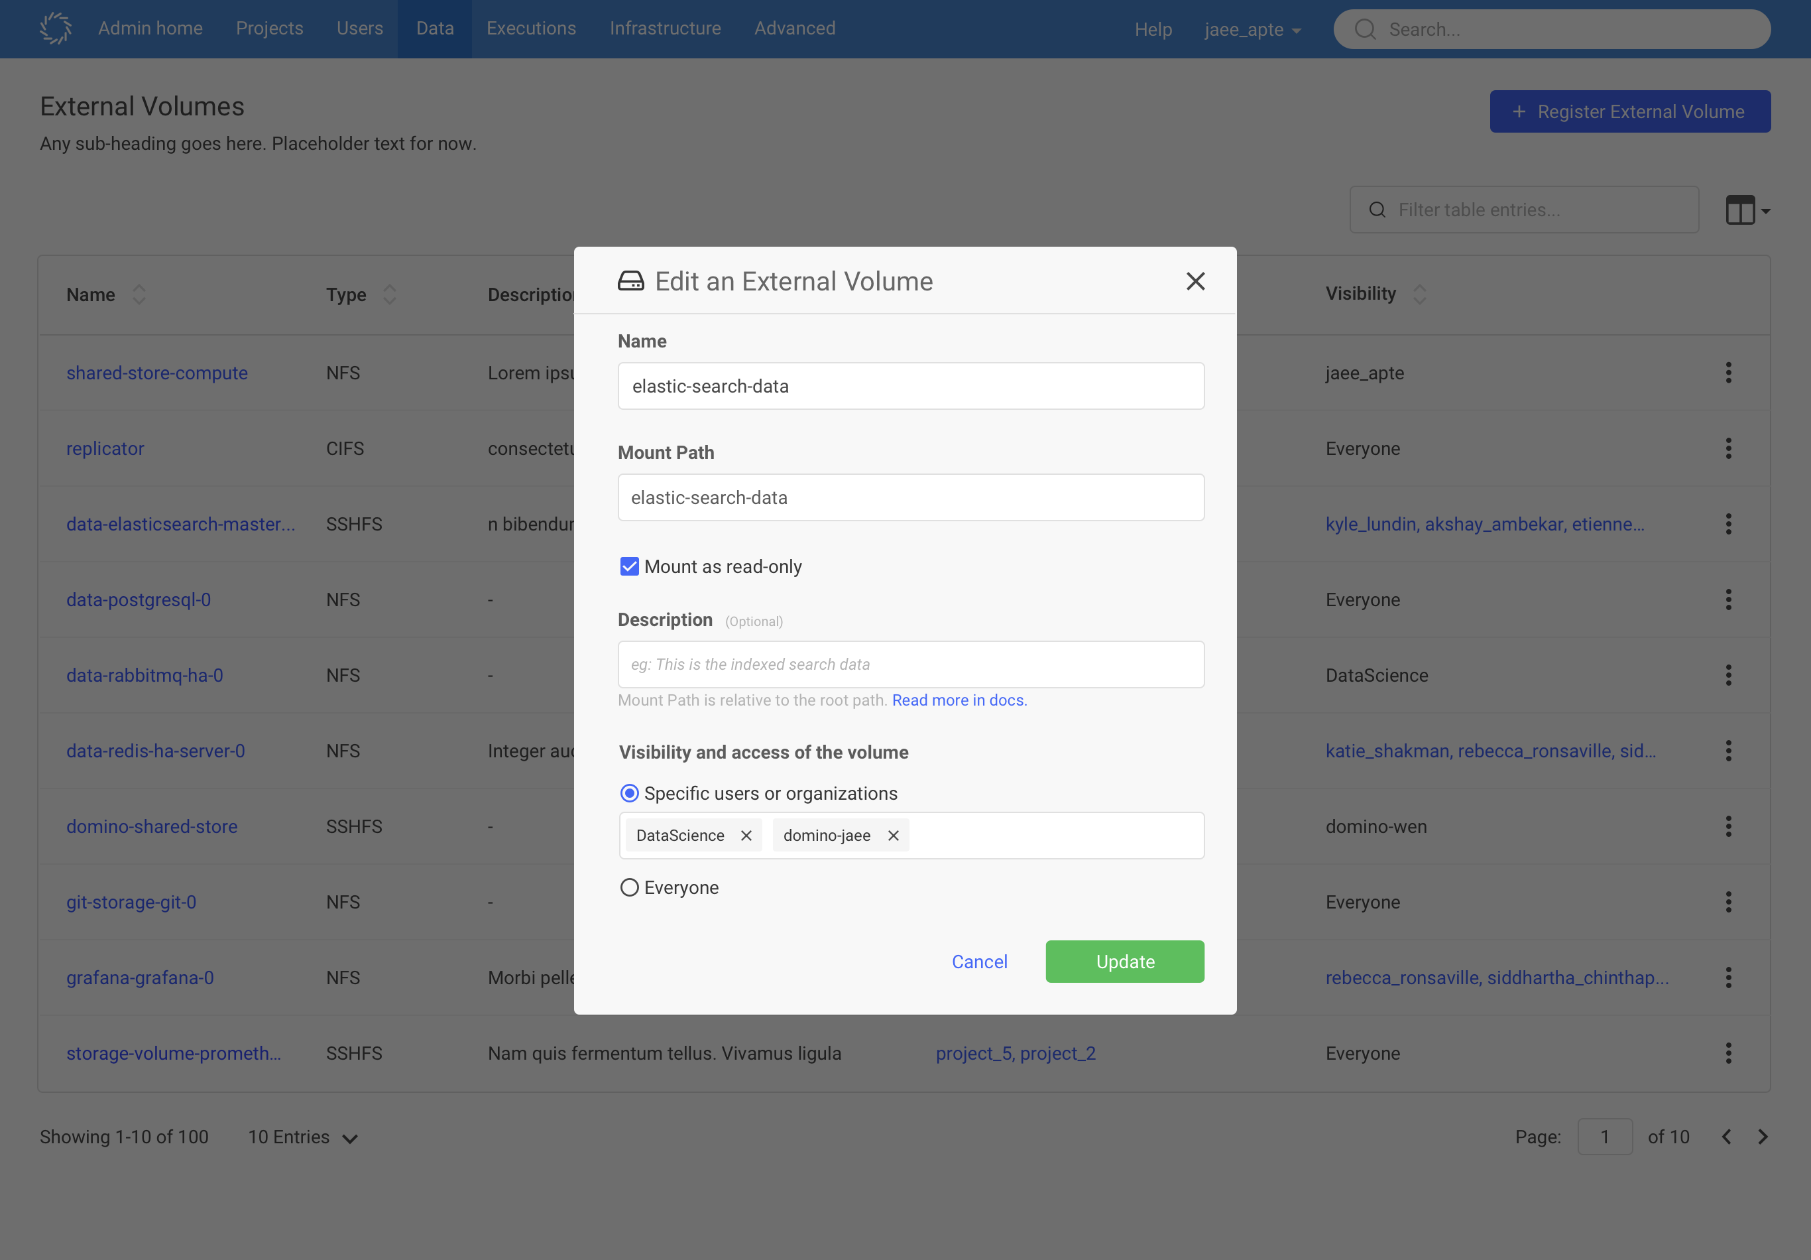Click the Domino logo icon

pos(56,29)
